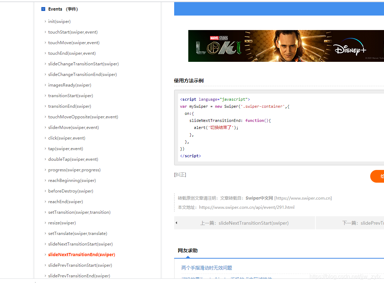
Task: Select touchEnd(swiper,event) from the sidebar menu
Action: point(72,53)
